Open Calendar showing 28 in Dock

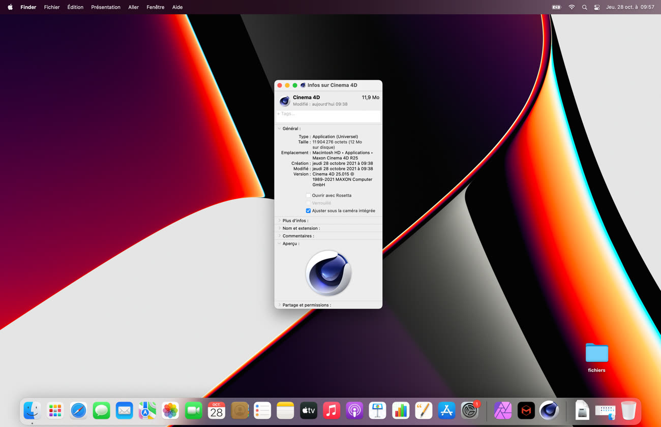[217, 410]
